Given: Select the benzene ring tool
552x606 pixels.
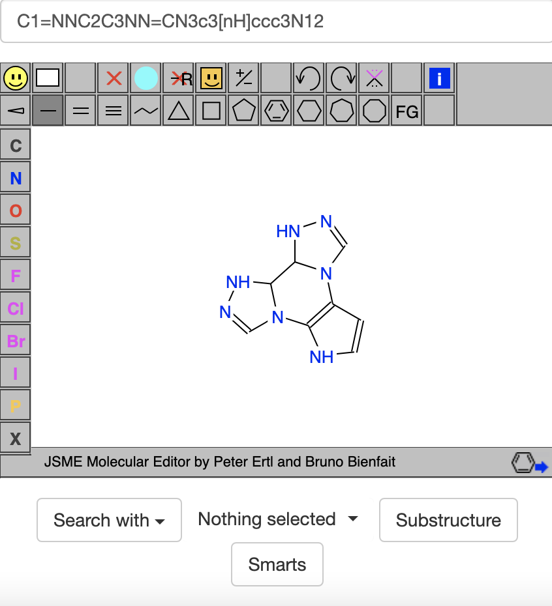Looking at the screenshot, I should [x=276, y=111].
